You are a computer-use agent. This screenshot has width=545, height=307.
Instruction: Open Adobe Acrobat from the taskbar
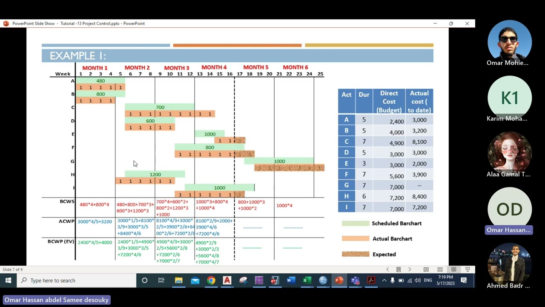click(371, 280)
